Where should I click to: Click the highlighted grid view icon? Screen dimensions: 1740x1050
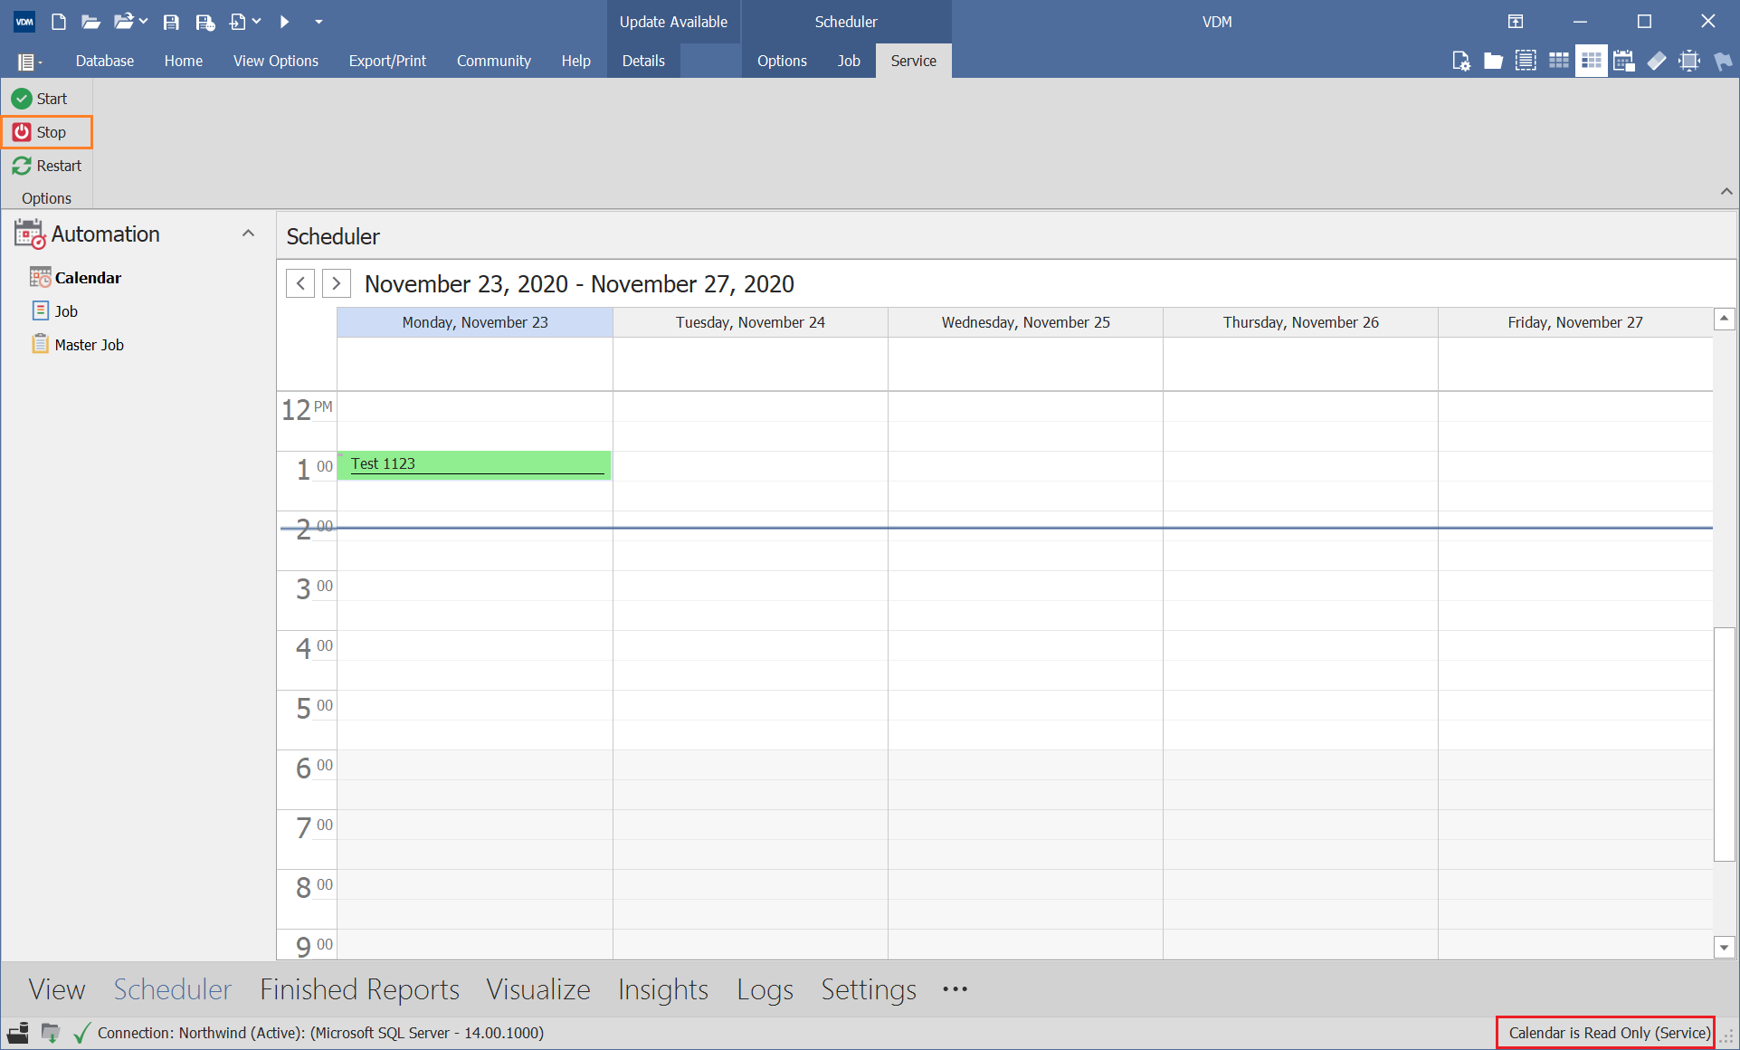pos(1591,61)
